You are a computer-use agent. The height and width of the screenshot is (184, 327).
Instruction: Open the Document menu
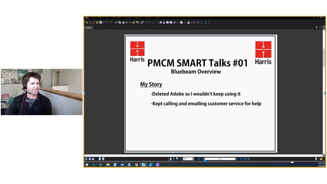point(117,18)
